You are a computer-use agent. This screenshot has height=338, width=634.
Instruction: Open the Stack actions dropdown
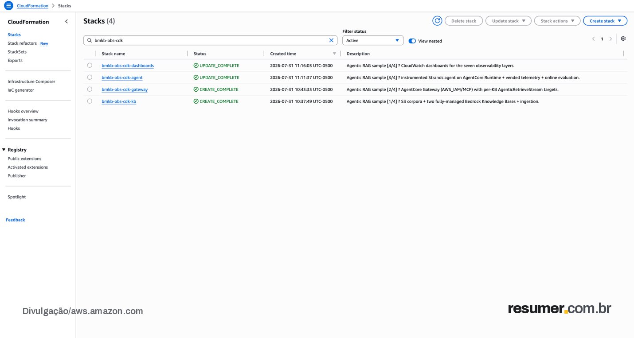[x=557, y=21]
